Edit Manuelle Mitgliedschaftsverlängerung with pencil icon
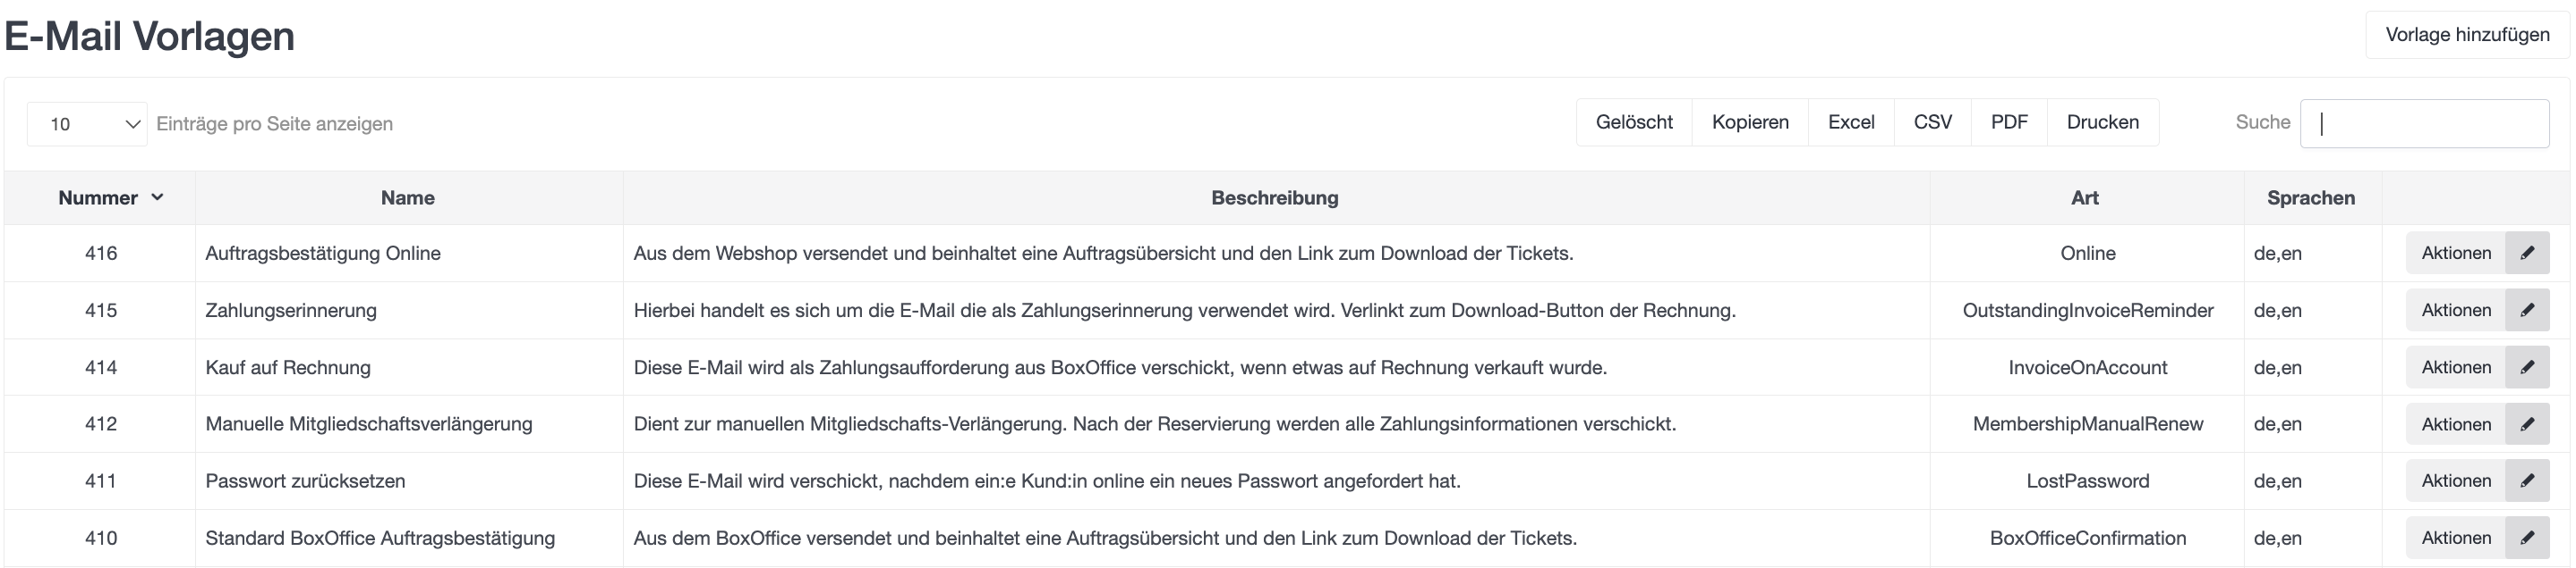 pyautogui.click(x=2527, y=423)
